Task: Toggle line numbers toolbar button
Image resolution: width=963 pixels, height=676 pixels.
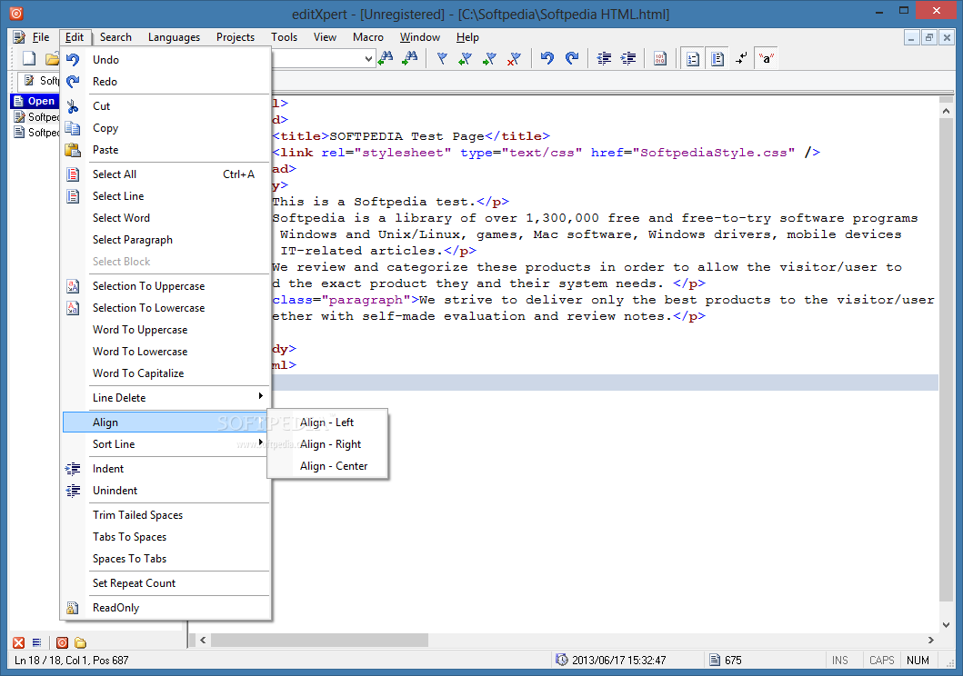Action: [693, 59]
